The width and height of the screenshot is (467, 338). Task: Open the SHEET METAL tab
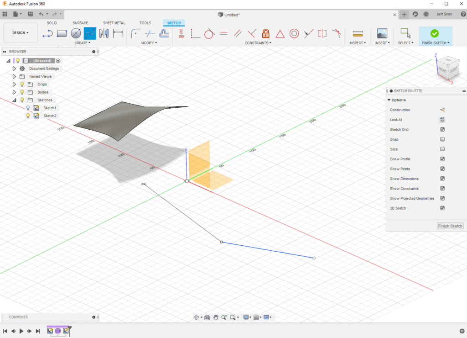click(x=114, y=23)
